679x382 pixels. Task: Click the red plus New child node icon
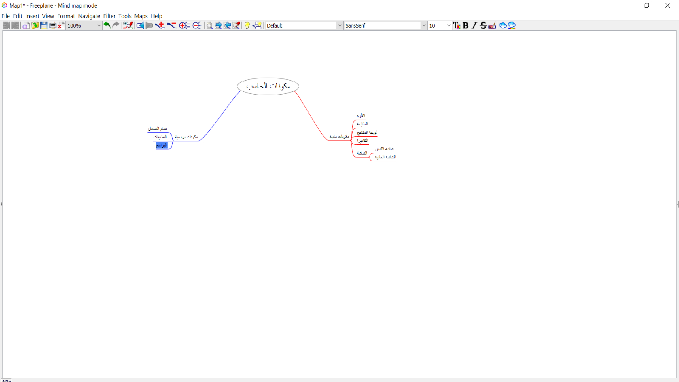coord(160,25)
